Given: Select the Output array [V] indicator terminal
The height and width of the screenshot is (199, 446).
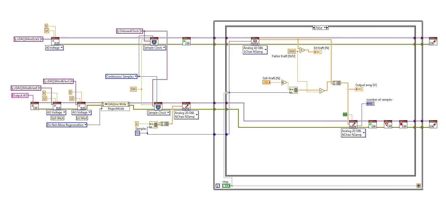Looking at the screenshot, I should [x=359, y=89].
